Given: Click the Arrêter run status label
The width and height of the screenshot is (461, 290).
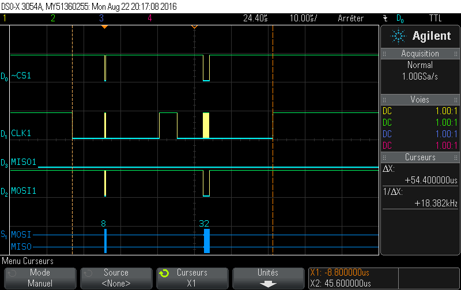Looking at the screenshot, I should point(351,18).
